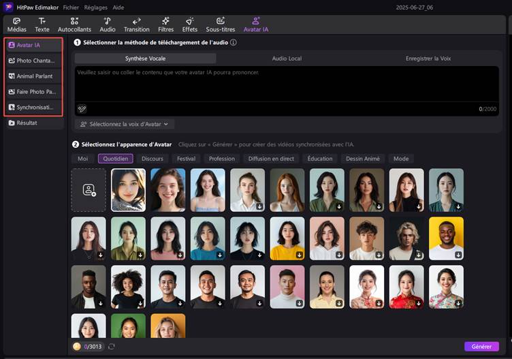This screenshot has height=359, width=512.
Task: Open the Sous-titres panel
Action: [x=221, y=25]
